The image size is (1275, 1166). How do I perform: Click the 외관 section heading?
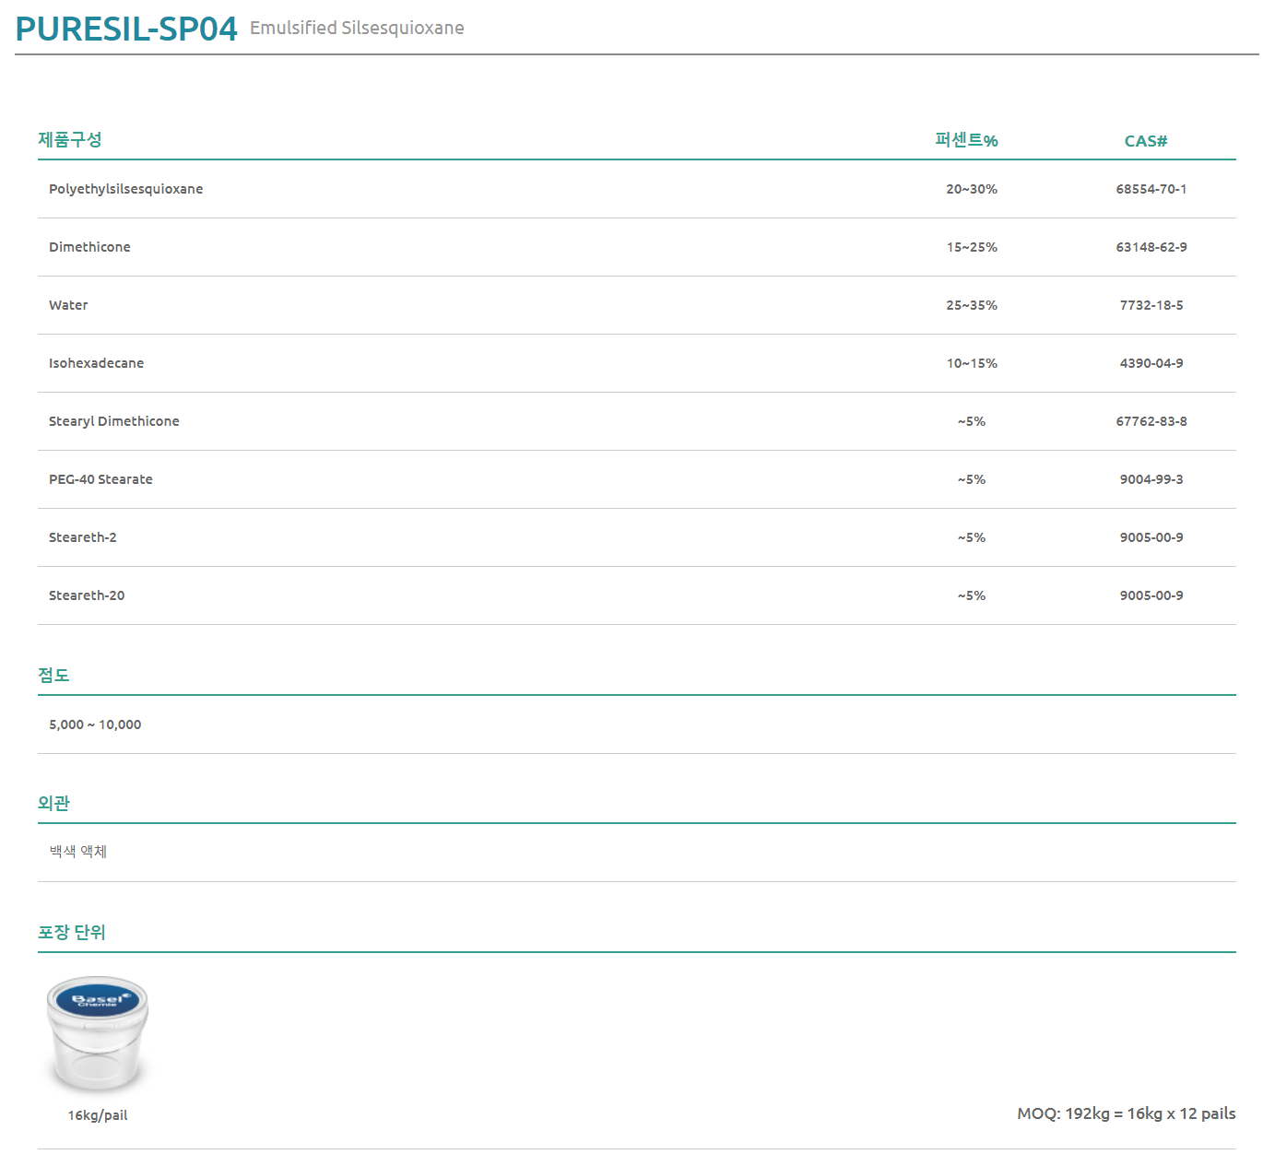tap(53, 803)
